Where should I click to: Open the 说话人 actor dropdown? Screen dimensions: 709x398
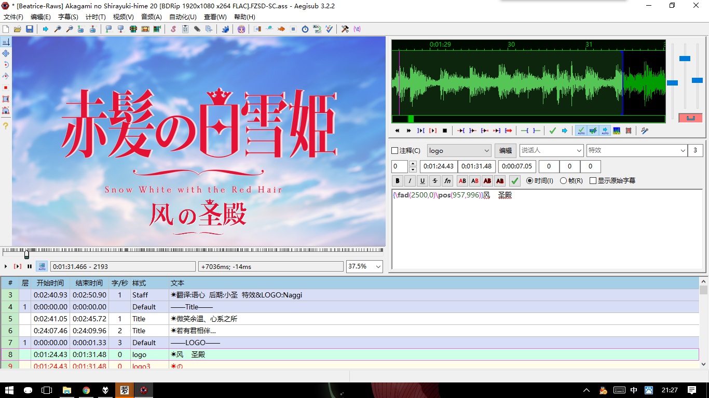tap(551, 150)
